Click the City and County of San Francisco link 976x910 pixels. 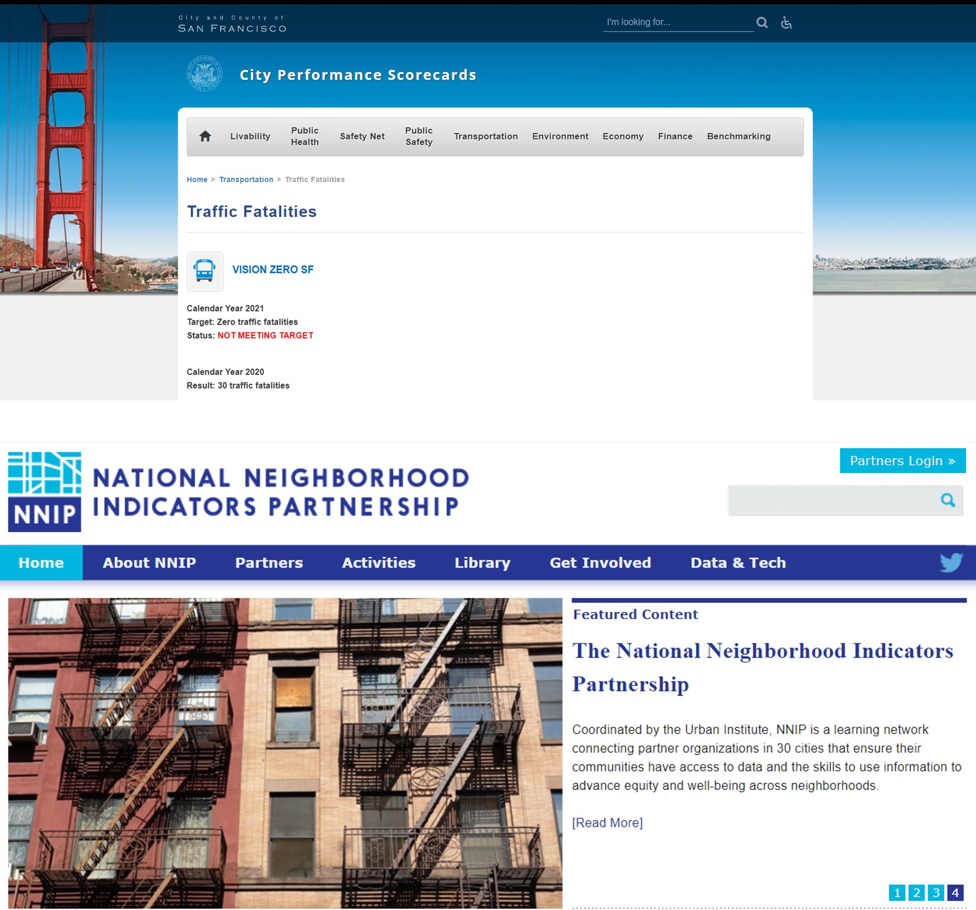(x=232, y=24)
